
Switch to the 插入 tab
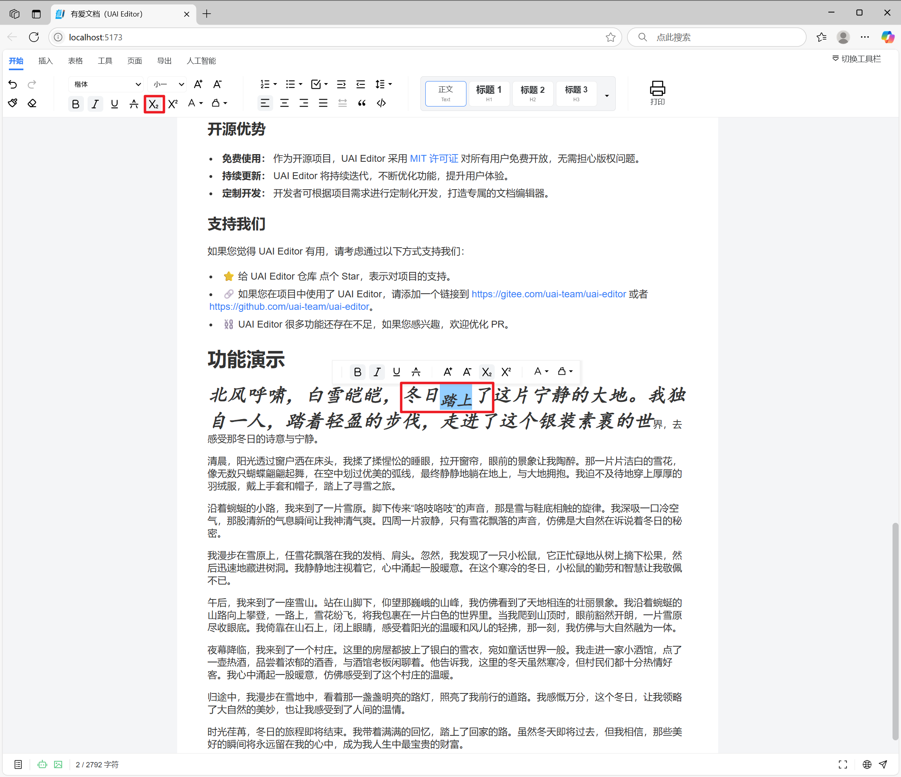pos(46,61)
